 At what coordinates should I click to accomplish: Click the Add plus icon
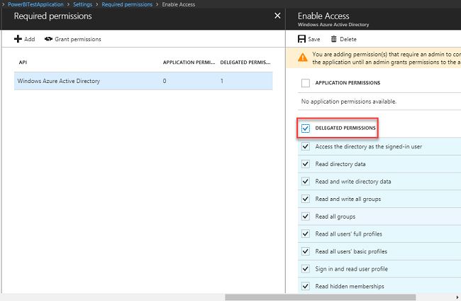(x=18, y=39)
